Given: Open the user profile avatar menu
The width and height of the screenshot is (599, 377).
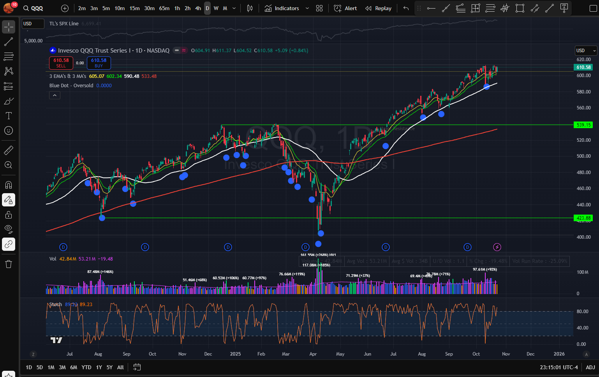Looking at the screenshot, I should tap(9, 7).
